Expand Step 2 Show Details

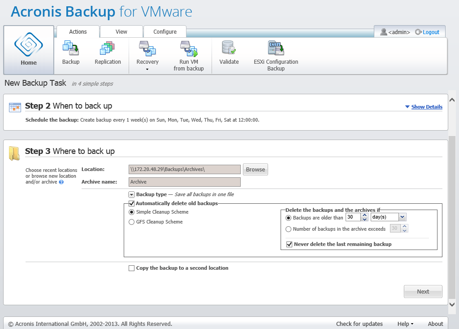pyautogui.click(x=424, y=107)
